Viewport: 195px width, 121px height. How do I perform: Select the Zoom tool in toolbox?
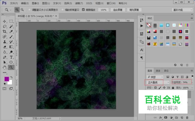(x=11, y=68)
